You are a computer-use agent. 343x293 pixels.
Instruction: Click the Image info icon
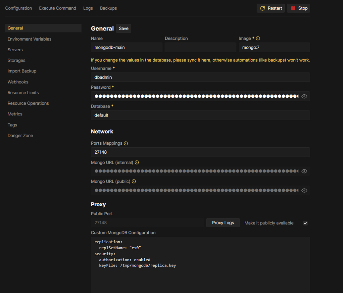coord(258,38)
